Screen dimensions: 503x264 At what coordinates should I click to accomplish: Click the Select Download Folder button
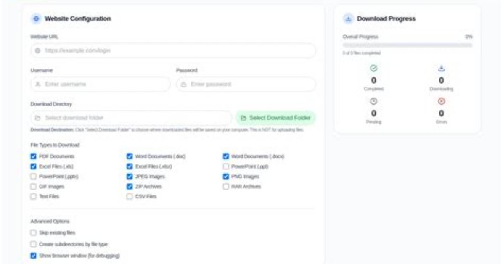(275, 118)
